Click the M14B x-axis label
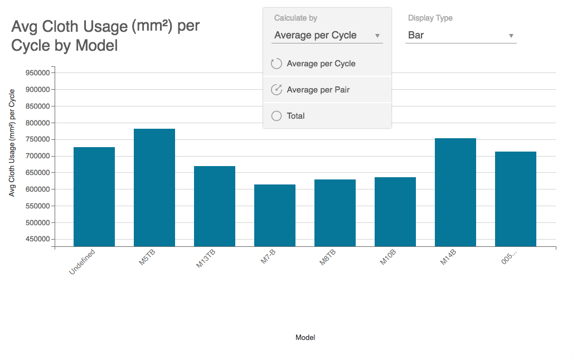 [448, 258]
